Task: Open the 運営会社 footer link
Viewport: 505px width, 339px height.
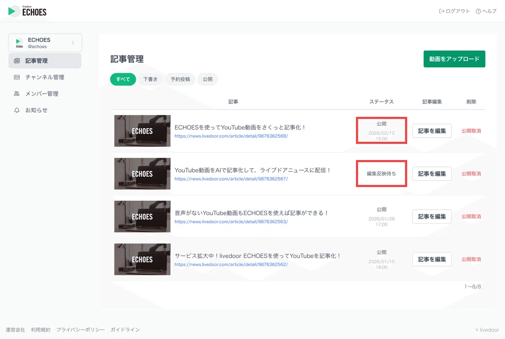Action: pos(16,330)
